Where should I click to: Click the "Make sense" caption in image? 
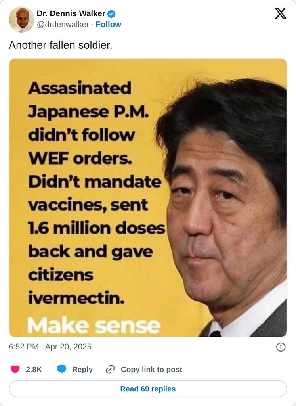pyautogui.click(x=94, y=326)
